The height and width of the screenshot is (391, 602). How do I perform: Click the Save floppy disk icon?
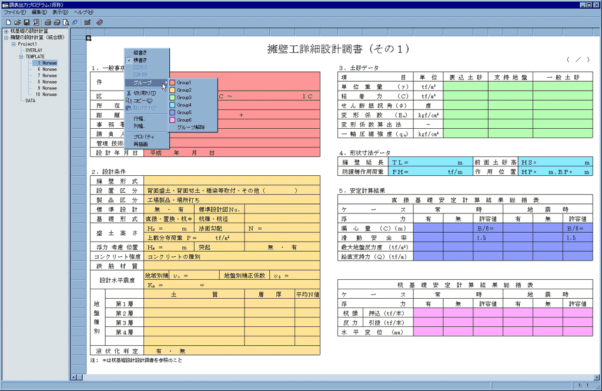pos(26,22)
